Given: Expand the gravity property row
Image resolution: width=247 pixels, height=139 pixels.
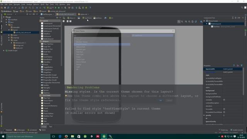Looking at the screenshot, I should 204,115.
